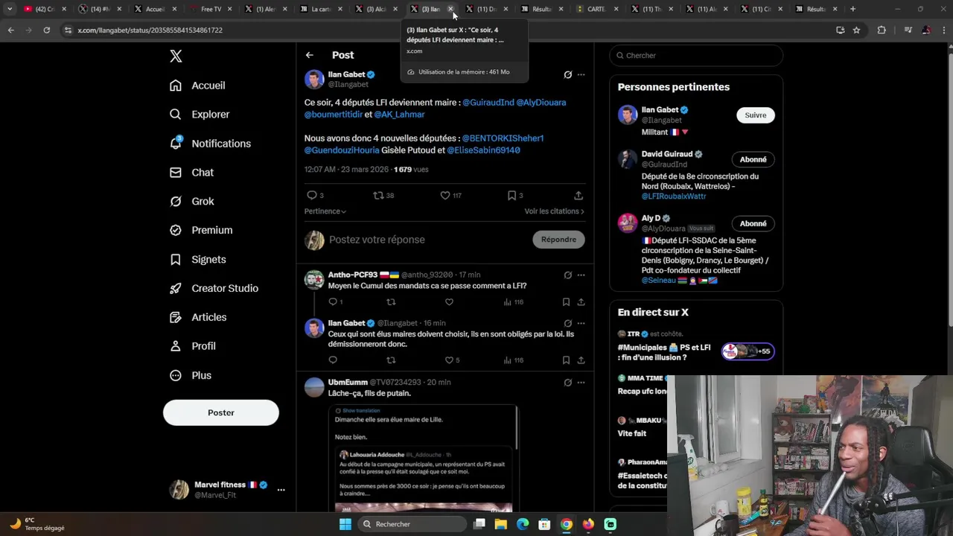Image resolution: width=953 pixels, height=536 pixels.
Task: Open Notifications in the sidebar
Action: coord(210,144)
